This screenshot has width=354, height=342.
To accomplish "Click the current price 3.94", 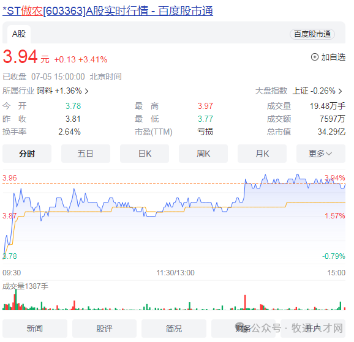I will click(x=20, y=56).
